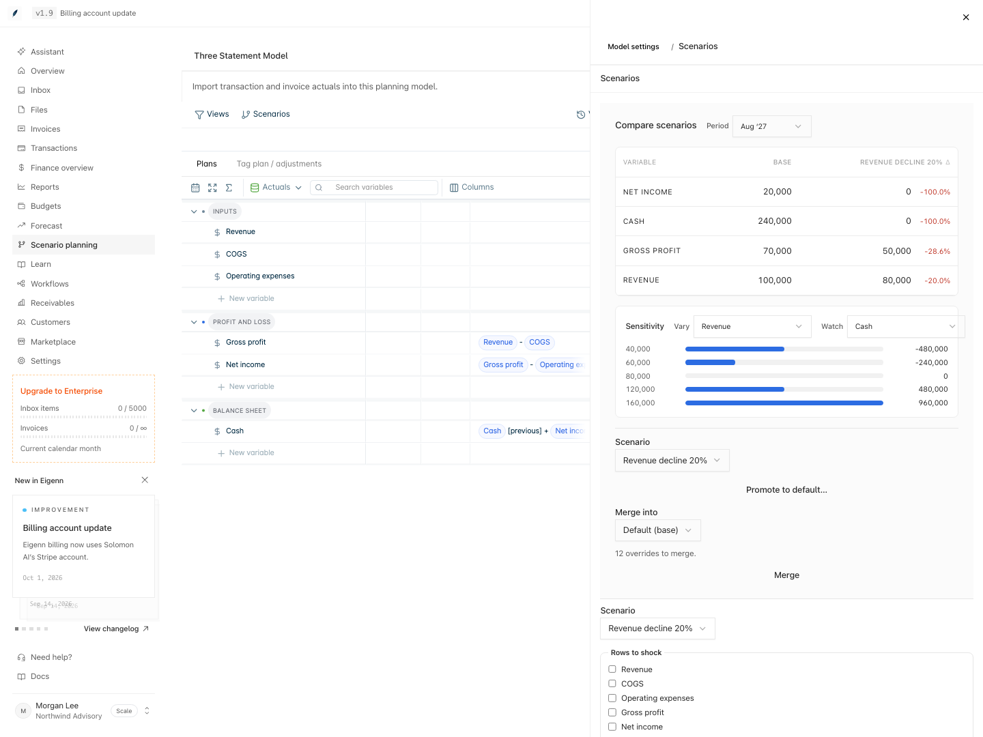The height and width of the screenshot is (737, 983).
Task: Open the Merge into Default (base) dropdown
Action: click(x=658, y=530)
